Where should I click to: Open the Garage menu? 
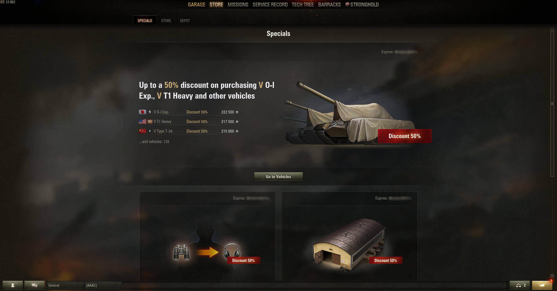pos(196,5)
